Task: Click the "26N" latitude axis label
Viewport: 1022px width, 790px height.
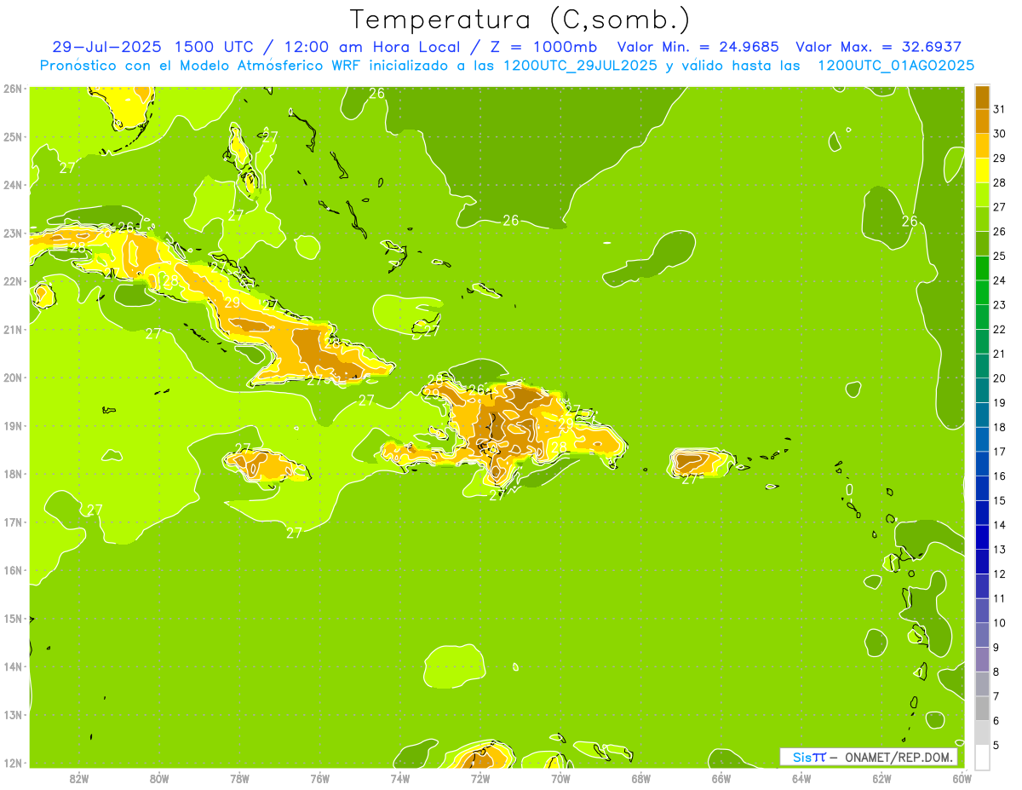Action: pyautogui.click(x=12, y=88)
